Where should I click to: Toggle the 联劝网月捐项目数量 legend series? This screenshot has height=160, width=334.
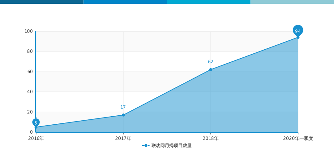click(x=167, y=146)
